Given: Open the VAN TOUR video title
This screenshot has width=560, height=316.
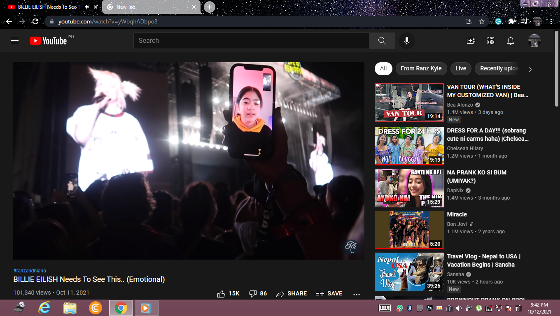Looking at the screenshot, I should [488, 91].
